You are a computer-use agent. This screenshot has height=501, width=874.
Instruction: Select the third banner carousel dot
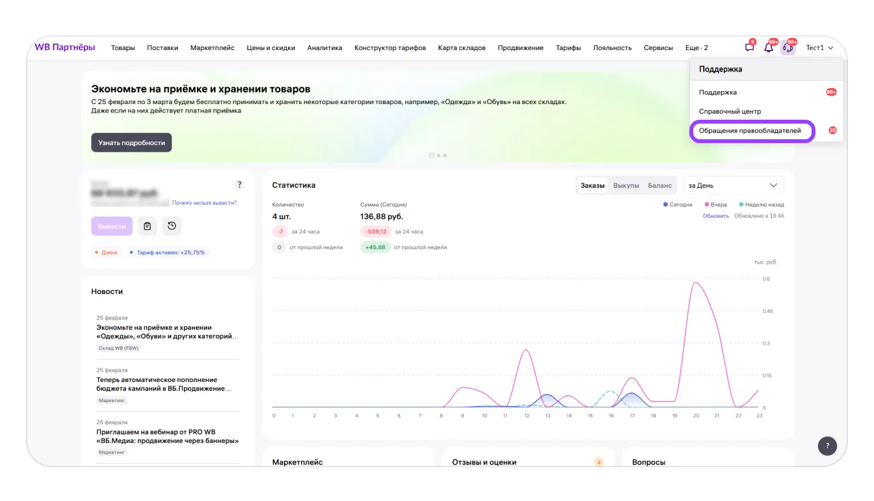[445, 156]
